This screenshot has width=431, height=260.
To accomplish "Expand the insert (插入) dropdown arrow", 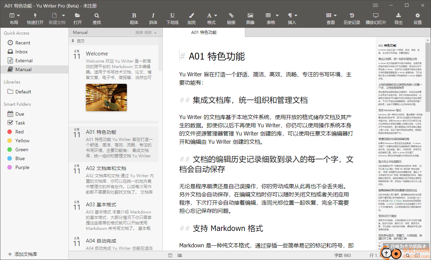I will [296, 15].
